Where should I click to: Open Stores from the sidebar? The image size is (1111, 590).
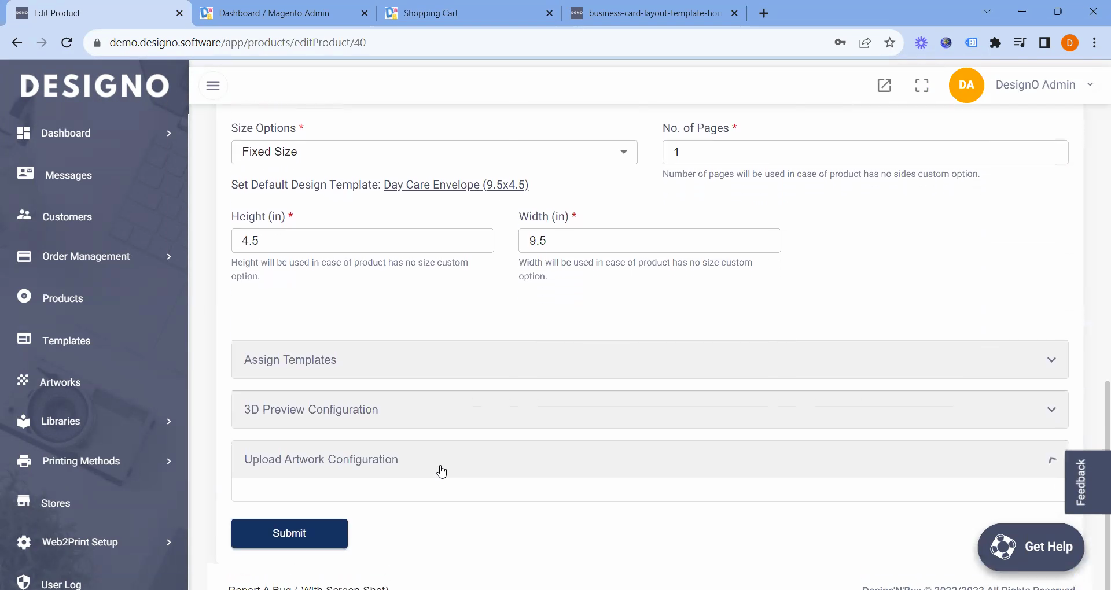56,503
